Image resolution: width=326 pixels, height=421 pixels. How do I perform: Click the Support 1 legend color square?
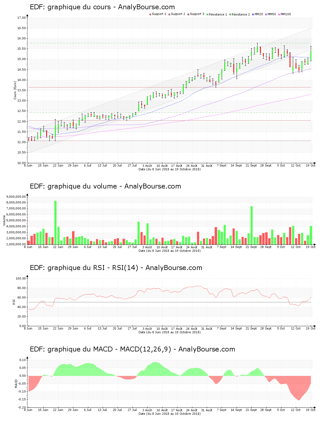(x=150, y=14)
